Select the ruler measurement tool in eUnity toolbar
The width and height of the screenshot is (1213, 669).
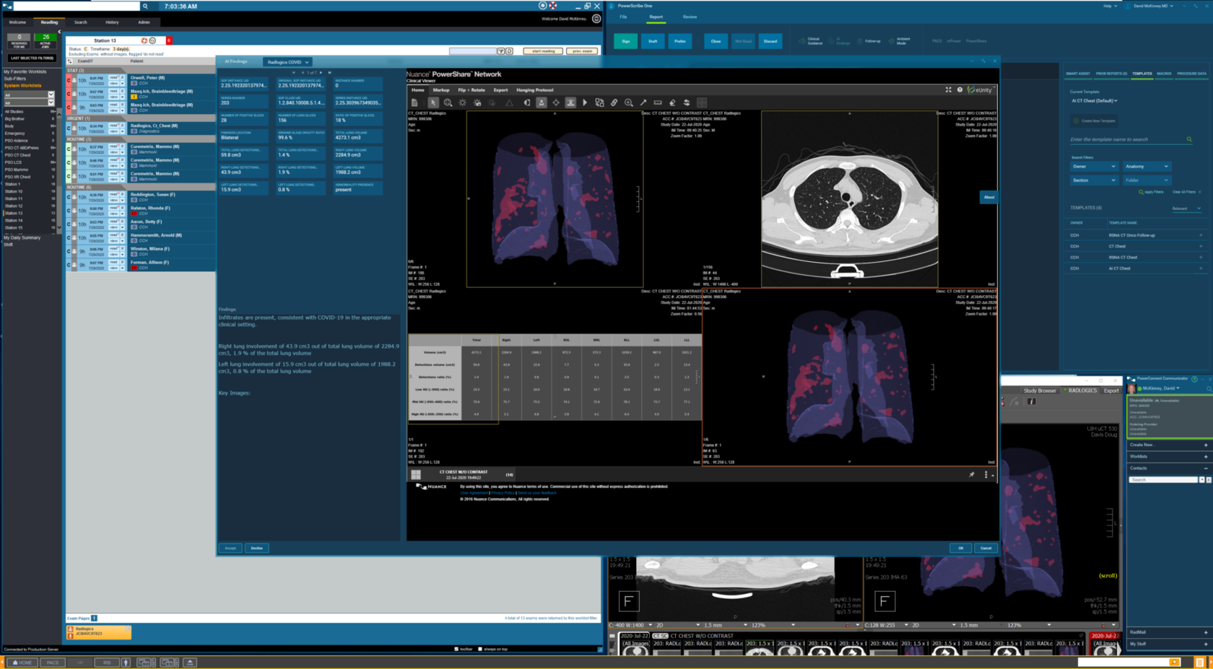(x=658, y=102)
